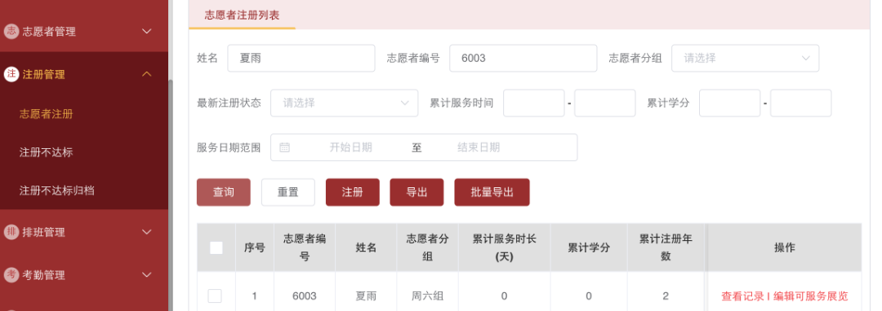Click the 排 icon beside 排班管理
Image resolution: width=882 pixels, height=311 pixels.
point(11,232)
